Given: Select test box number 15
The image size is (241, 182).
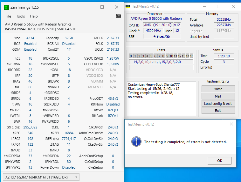Looking at the screenshot, I should coord(191,56).
